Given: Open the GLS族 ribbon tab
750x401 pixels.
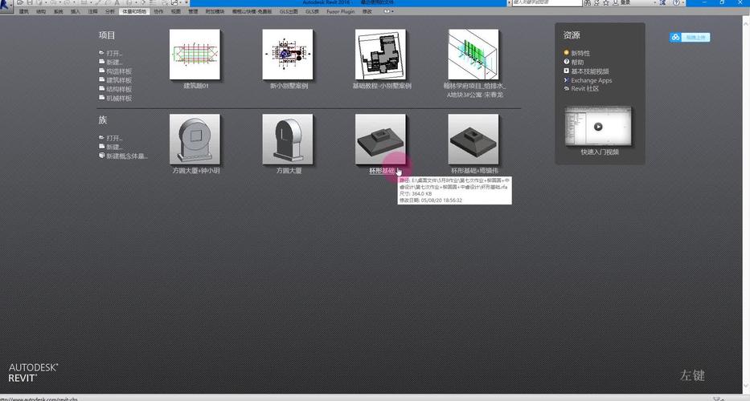Looking at the screenshot, I should click(x=313, y=11).
